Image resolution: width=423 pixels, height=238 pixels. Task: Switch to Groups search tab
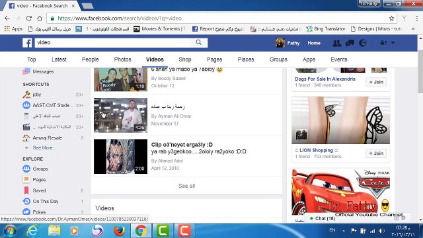pos(278,59)
